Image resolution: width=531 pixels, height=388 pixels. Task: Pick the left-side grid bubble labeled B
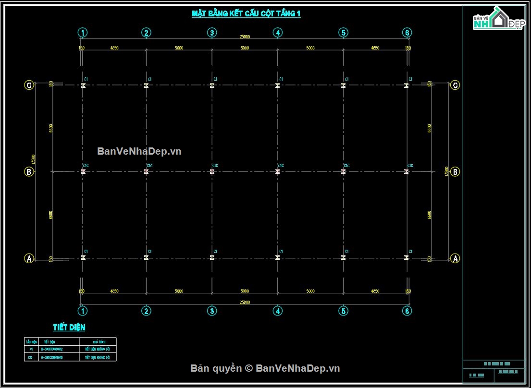tap(29, 172)
